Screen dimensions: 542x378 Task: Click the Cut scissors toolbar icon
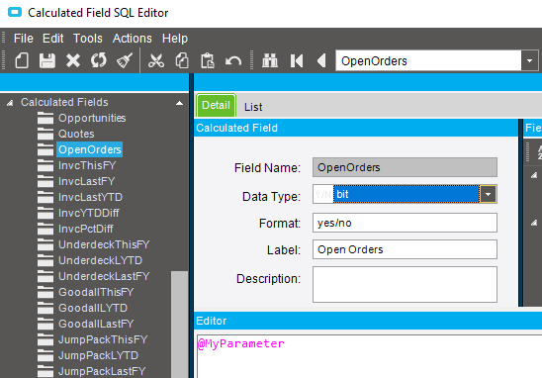tap(156, 61)
